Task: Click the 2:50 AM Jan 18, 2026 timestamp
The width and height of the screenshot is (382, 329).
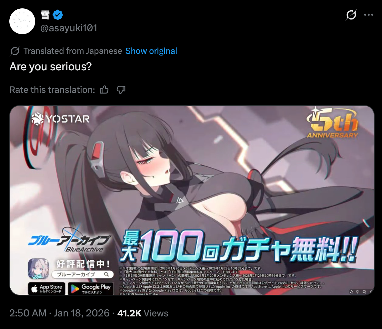Action: 59,313
